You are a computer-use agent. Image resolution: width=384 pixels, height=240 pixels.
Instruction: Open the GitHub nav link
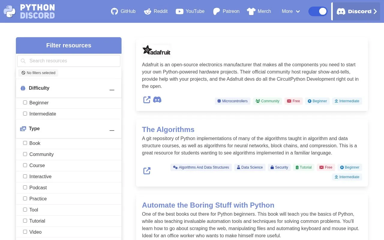coord(123,11)
